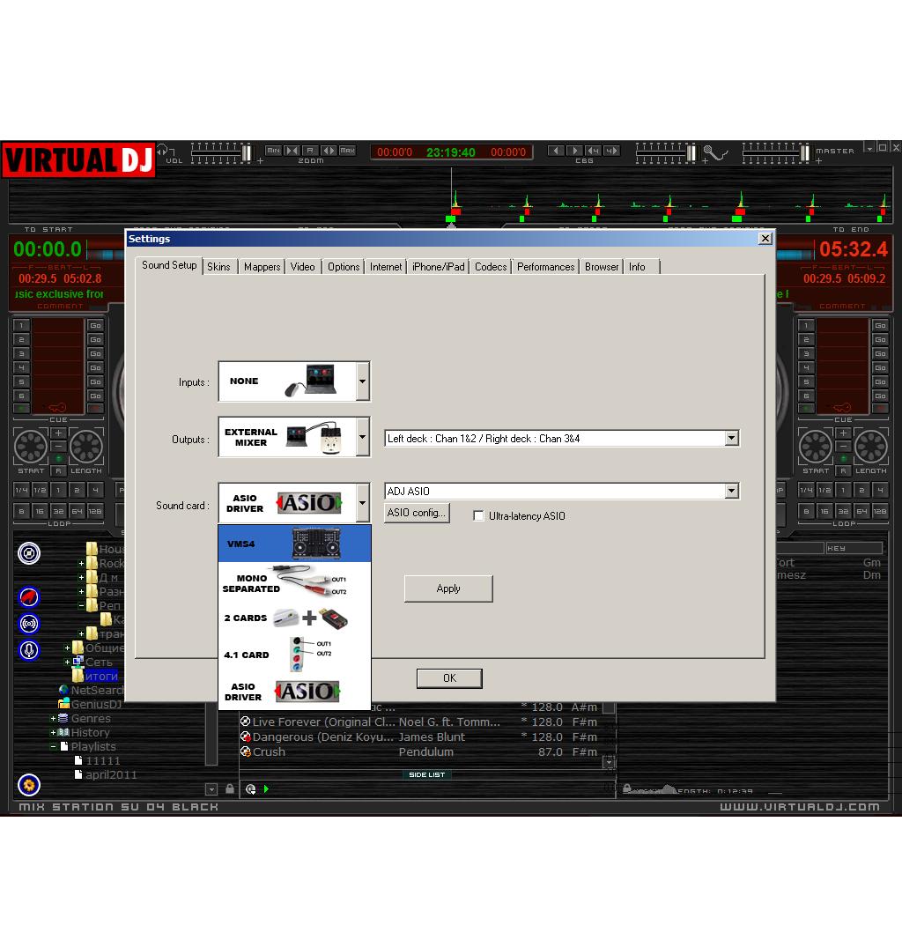Click the red effects icon in sidebar
This screenshot has width=902, height=940.
[x=29, y=597]
